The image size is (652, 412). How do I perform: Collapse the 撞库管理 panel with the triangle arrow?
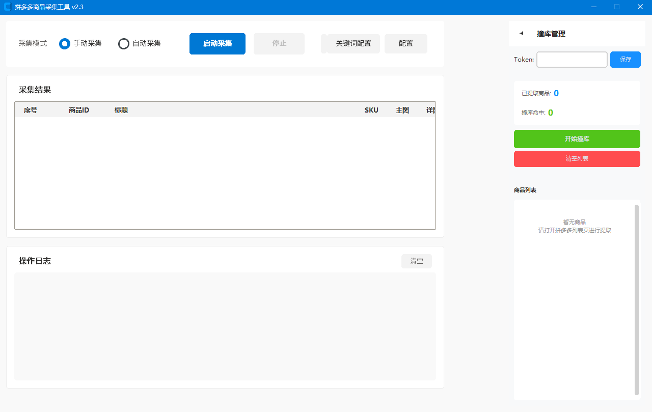coord(522,34)
